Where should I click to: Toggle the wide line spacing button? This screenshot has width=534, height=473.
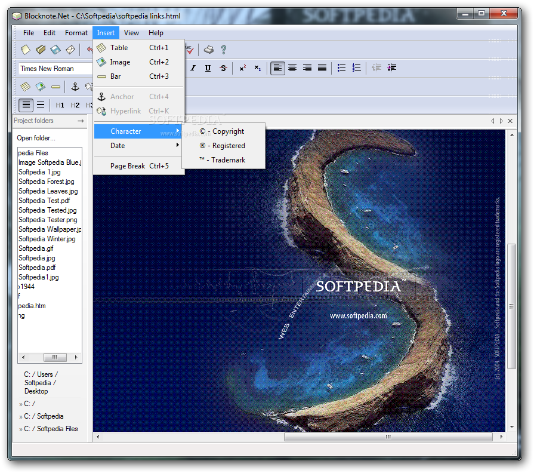[x=41, y=105]
